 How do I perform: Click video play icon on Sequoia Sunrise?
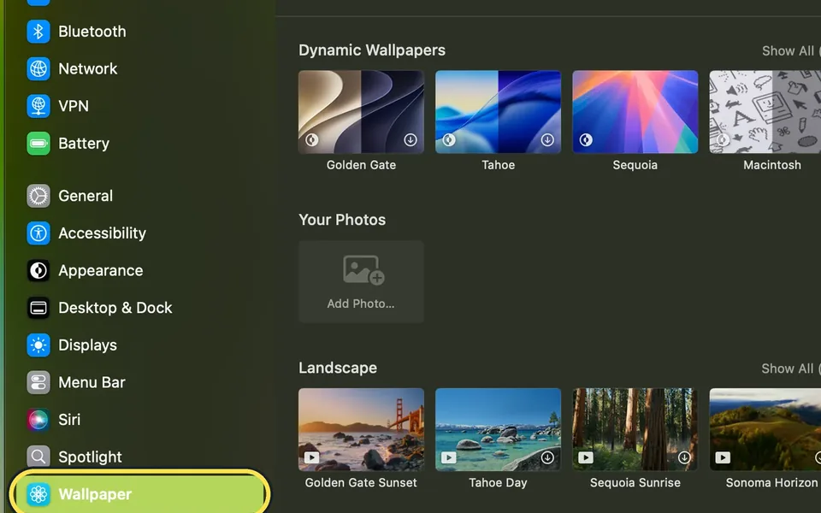point(586,457)
